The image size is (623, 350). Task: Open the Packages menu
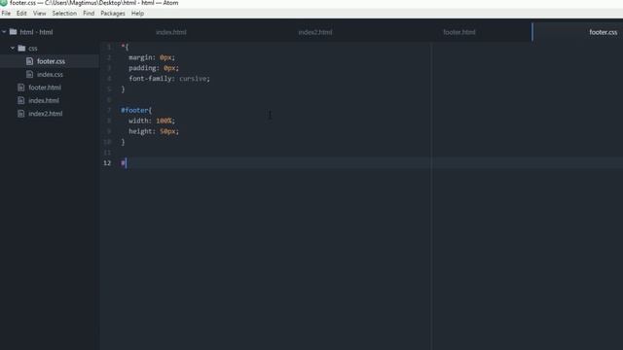(113, 13)
